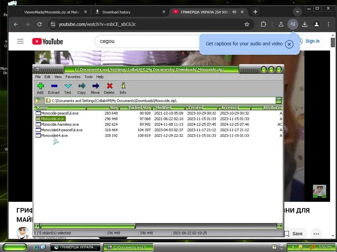Click size value 283 648

[x=111, y=113]
